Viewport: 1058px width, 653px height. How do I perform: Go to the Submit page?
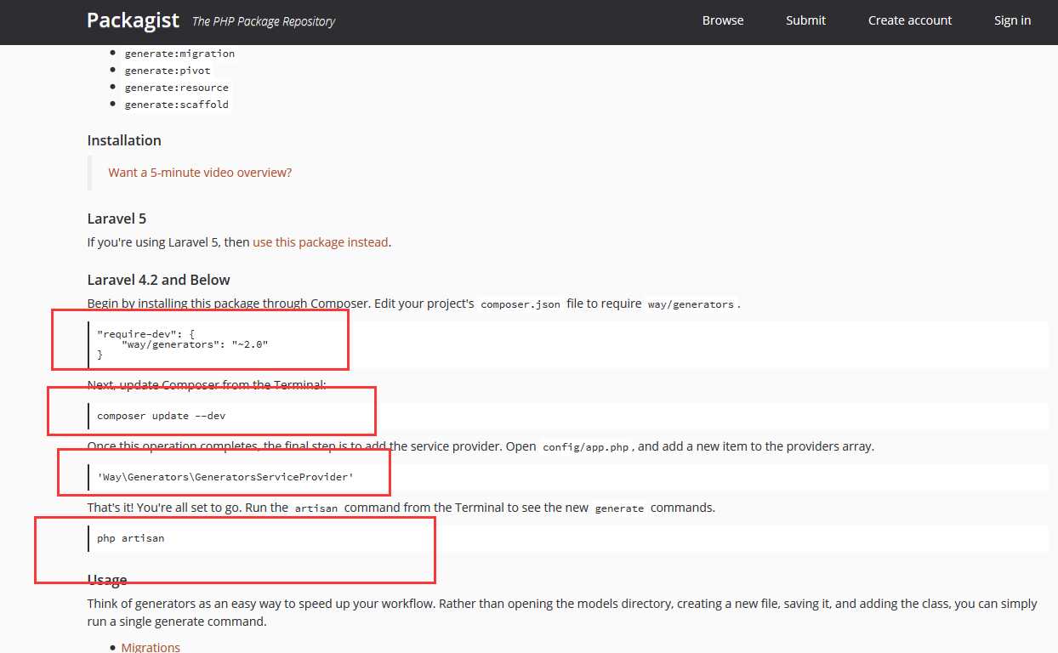tap(805, 20)
